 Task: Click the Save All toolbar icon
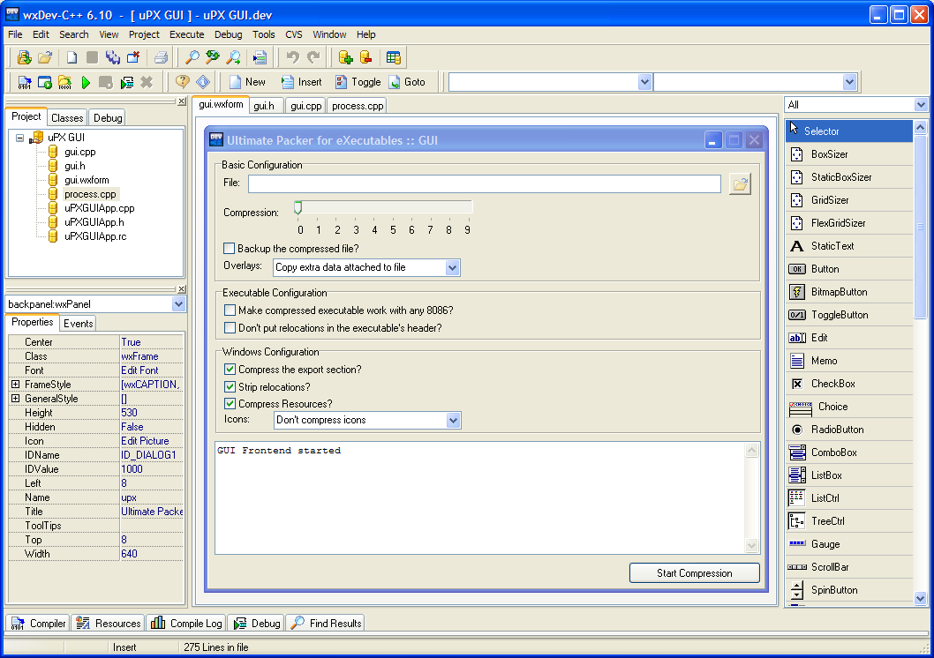pyautogui.click(x=113, y=57)
